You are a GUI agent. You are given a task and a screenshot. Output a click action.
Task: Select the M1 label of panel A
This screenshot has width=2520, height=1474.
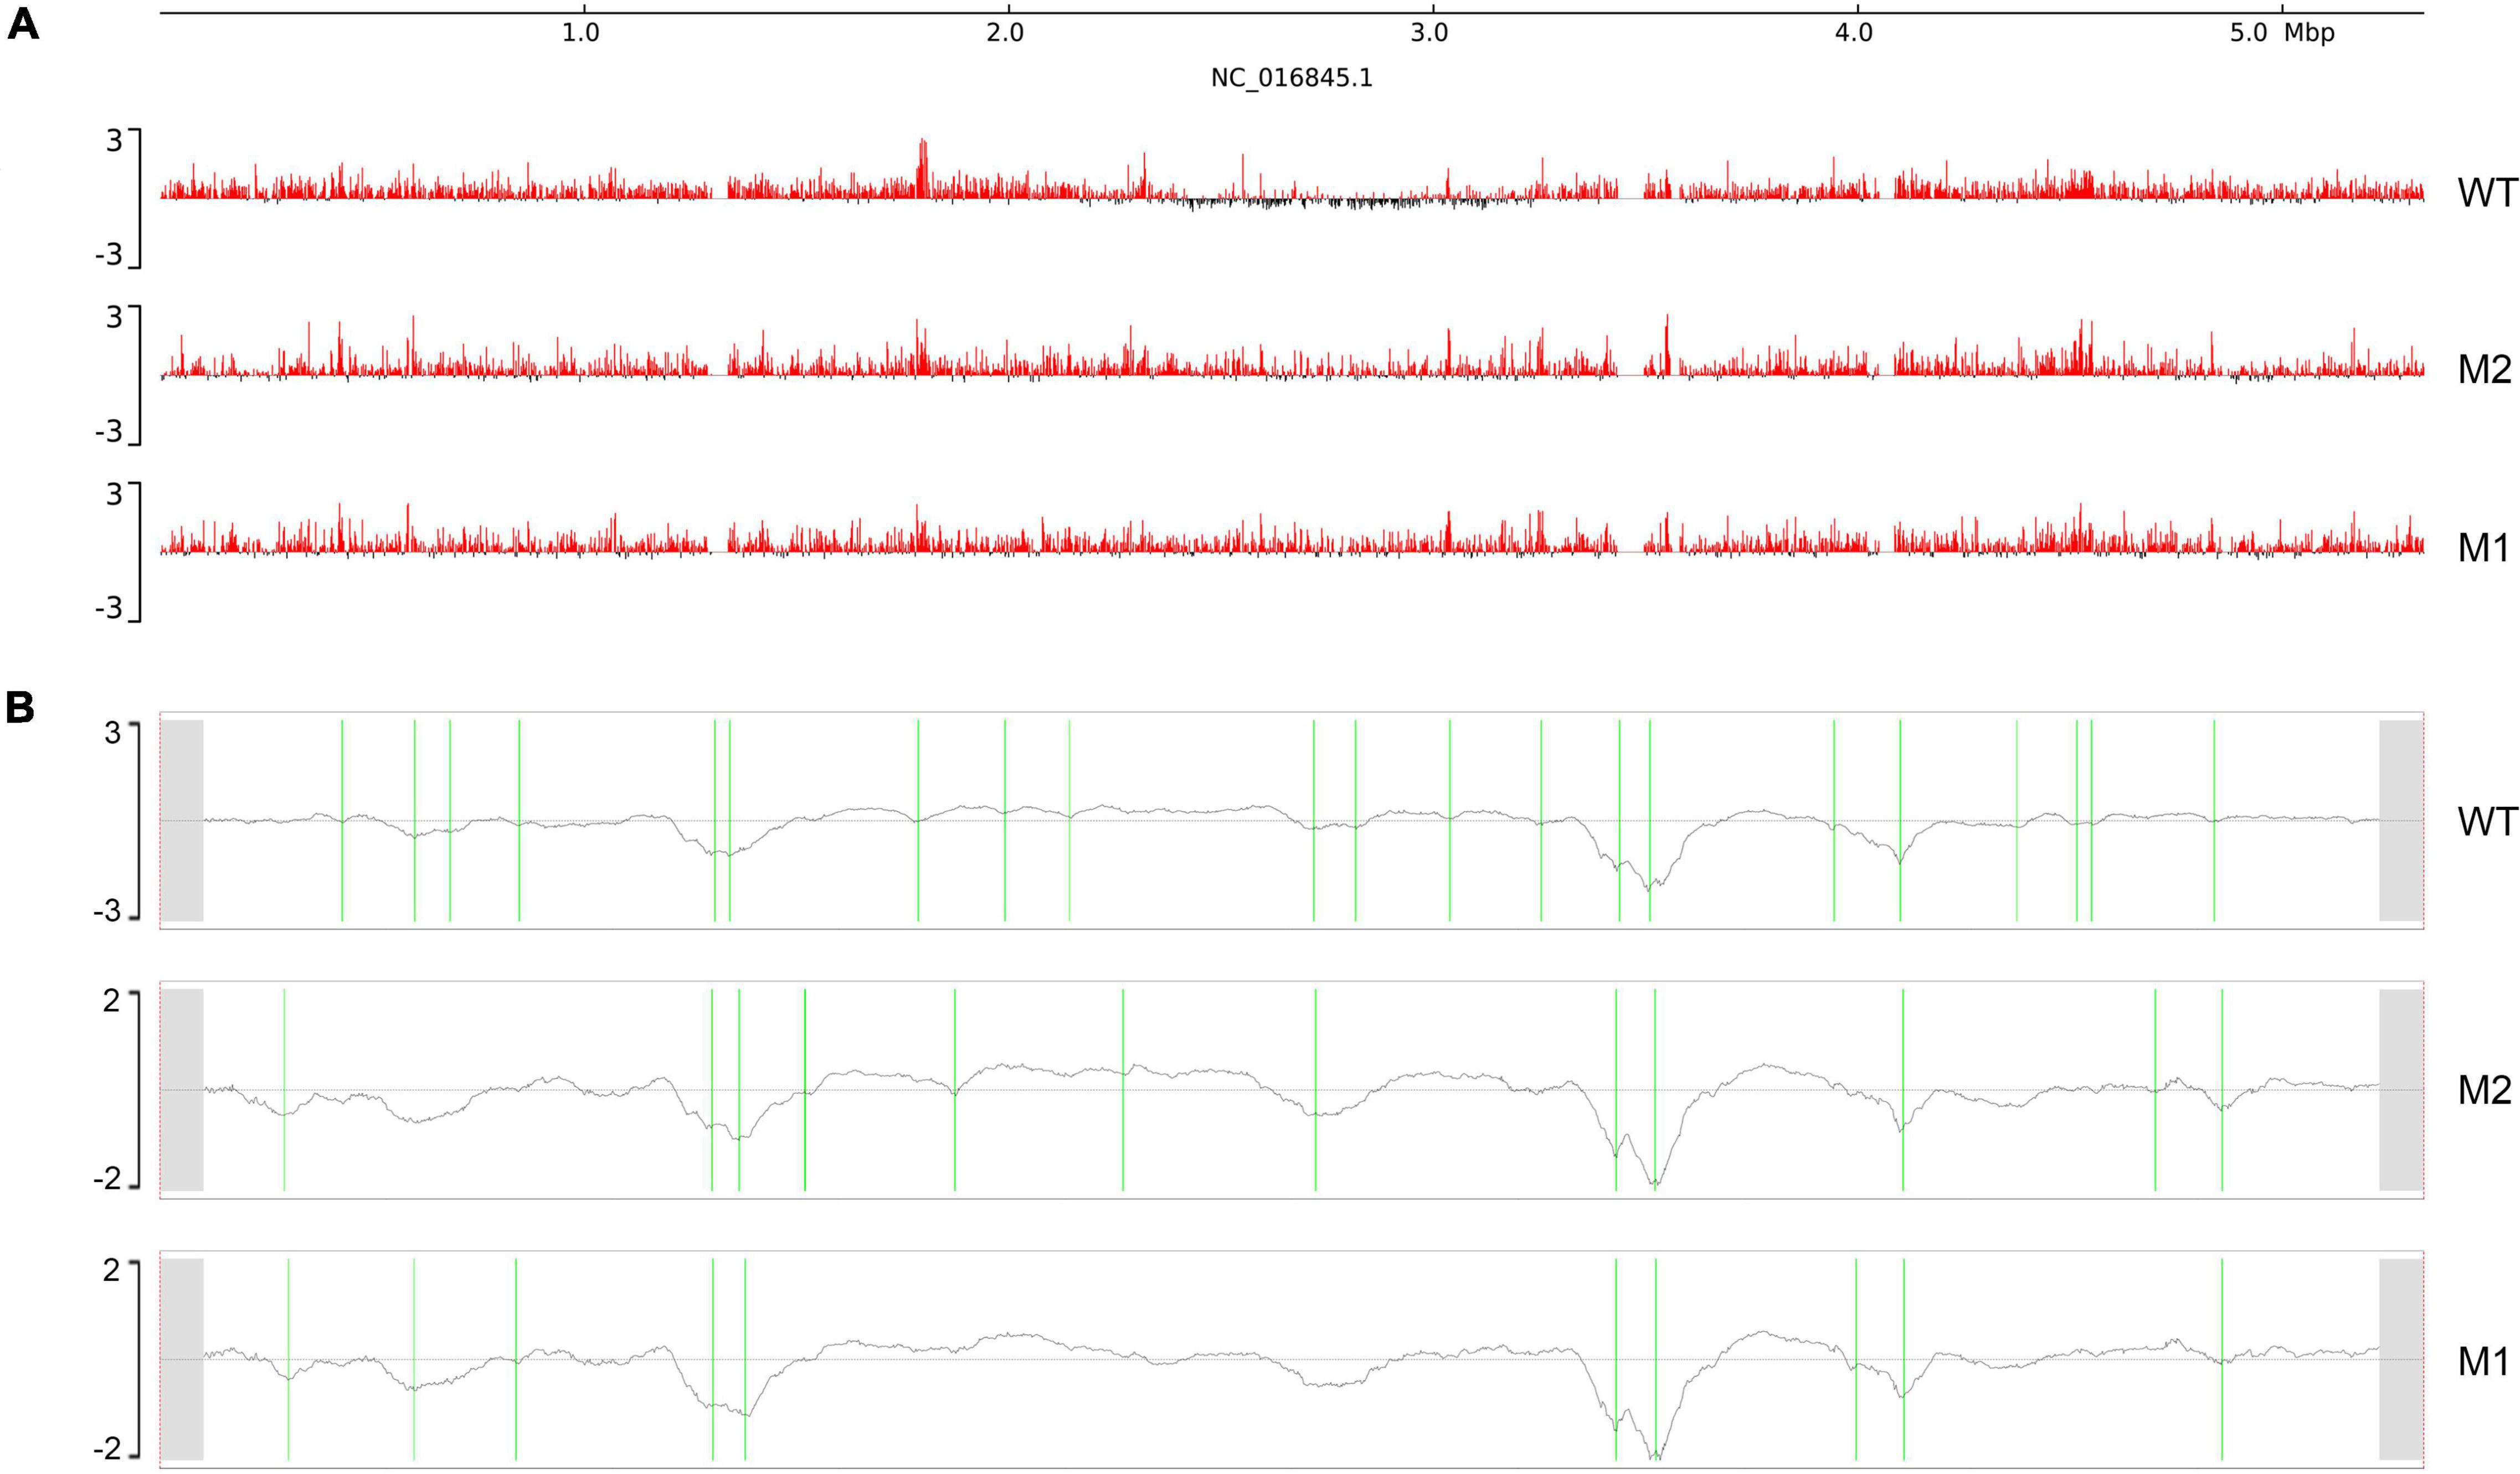pyautogui.click(x=2484, y=548)
